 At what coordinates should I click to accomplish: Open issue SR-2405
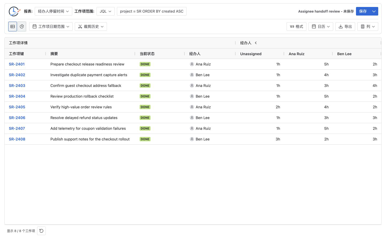17,107
